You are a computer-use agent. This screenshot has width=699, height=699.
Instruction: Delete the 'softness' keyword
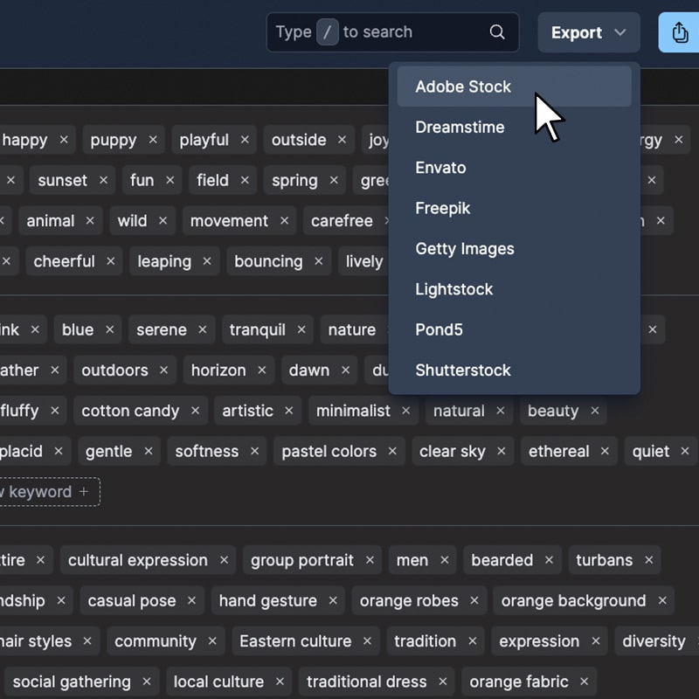click(254, 451)
